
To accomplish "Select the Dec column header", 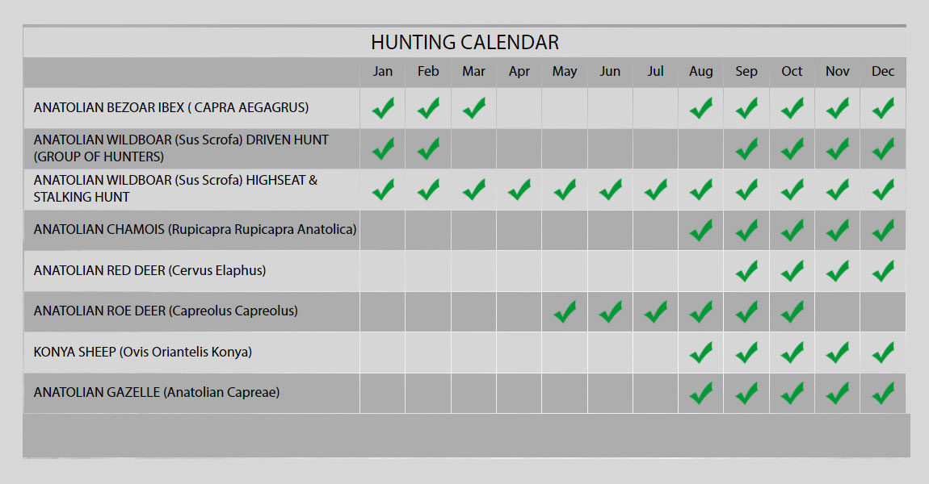I will (x=883, y=72).
